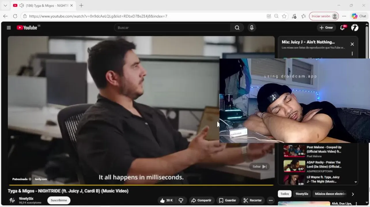Image resolution: width=370 pixels, height=207 pixels.
Task: Go back with the browser back arrow
Action: click(x=5, y=16)
